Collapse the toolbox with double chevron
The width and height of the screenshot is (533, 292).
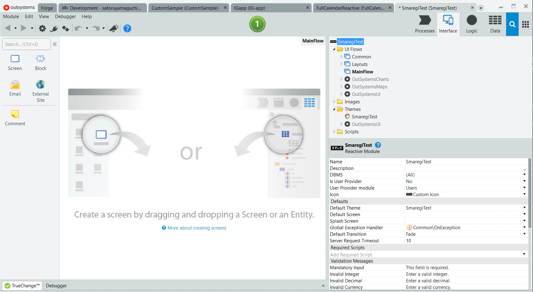point(55,44)
